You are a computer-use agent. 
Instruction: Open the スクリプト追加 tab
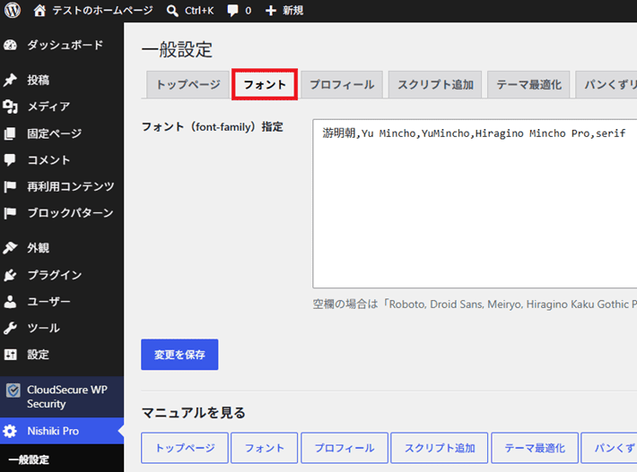(x=435, y=84)
